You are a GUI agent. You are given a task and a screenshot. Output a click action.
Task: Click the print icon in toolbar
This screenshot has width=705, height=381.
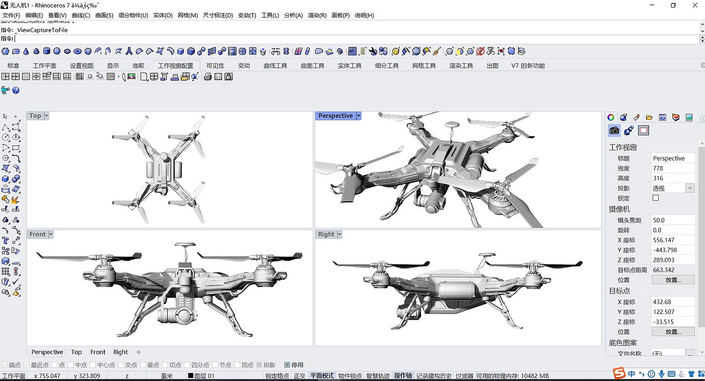[x=207, y=77]
